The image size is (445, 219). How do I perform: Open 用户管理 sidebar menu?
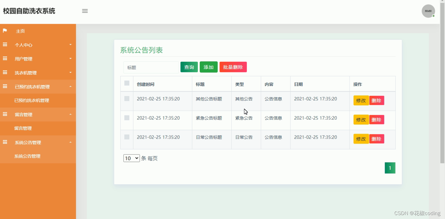tap(38, 59)
